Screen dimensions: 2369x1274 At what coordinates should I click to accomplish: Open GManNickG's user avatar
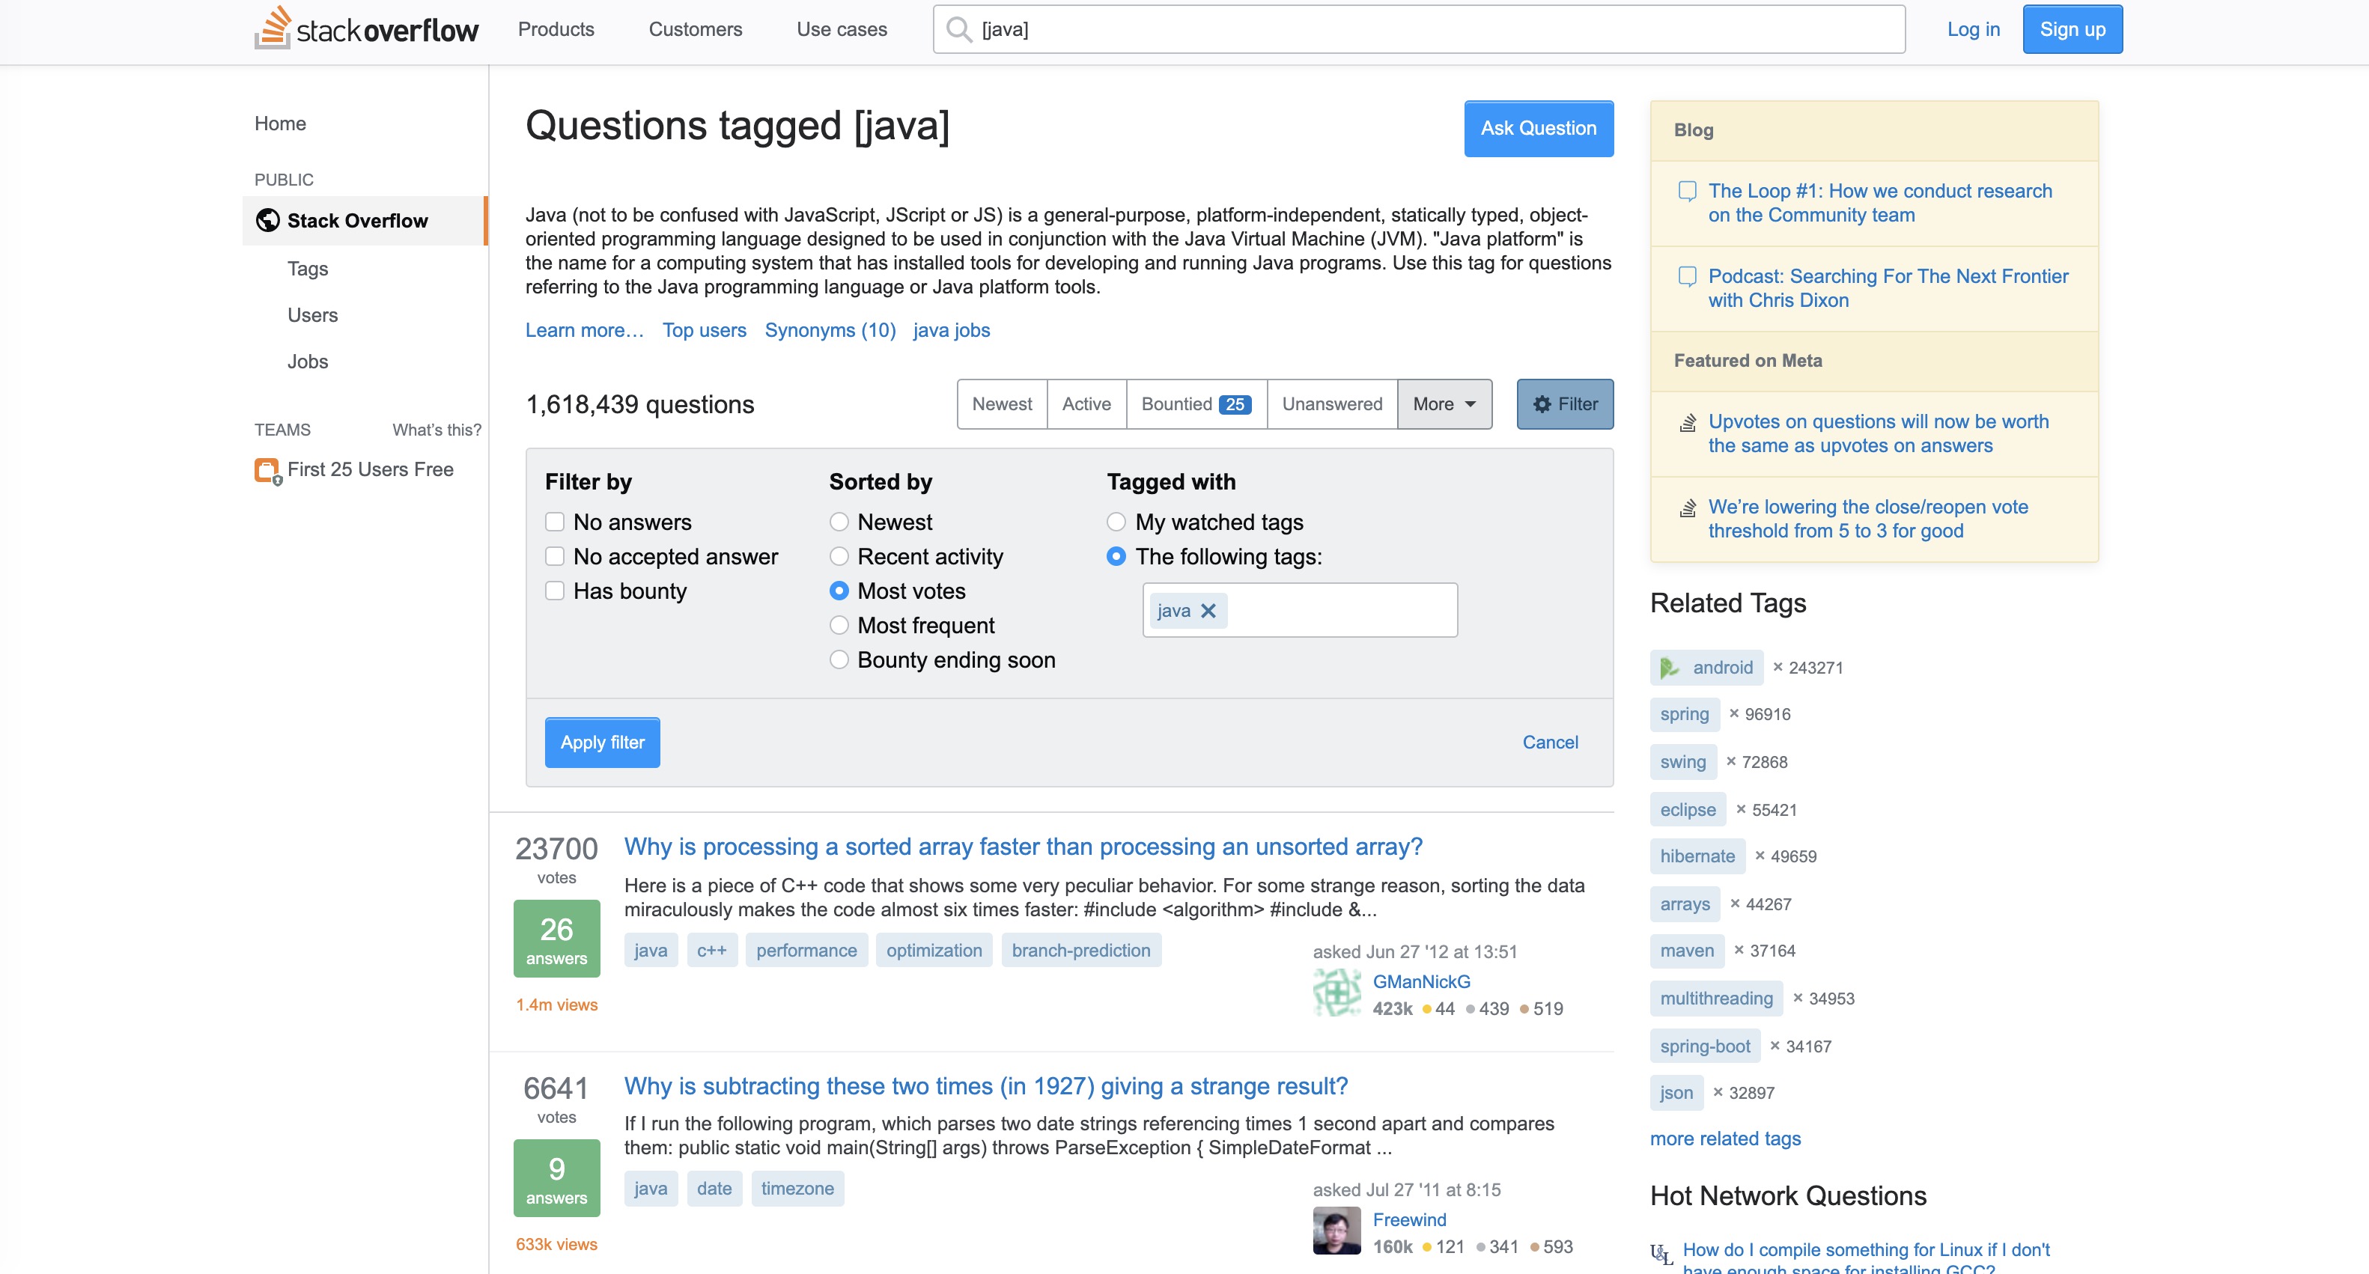1336,993
